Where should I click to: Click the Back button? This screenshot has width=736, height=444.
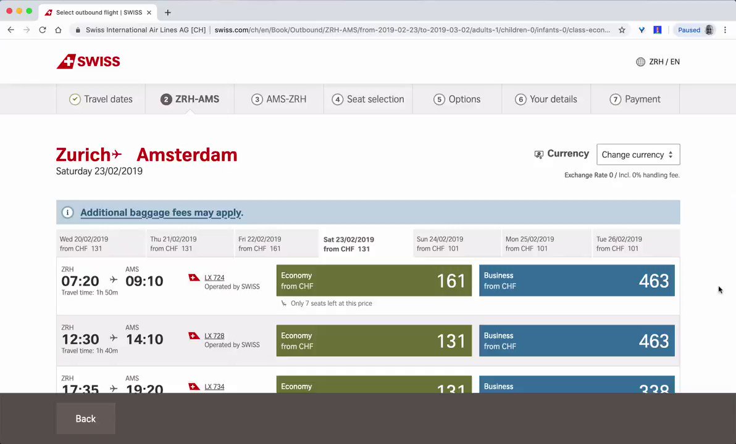[x=85, y=419]
